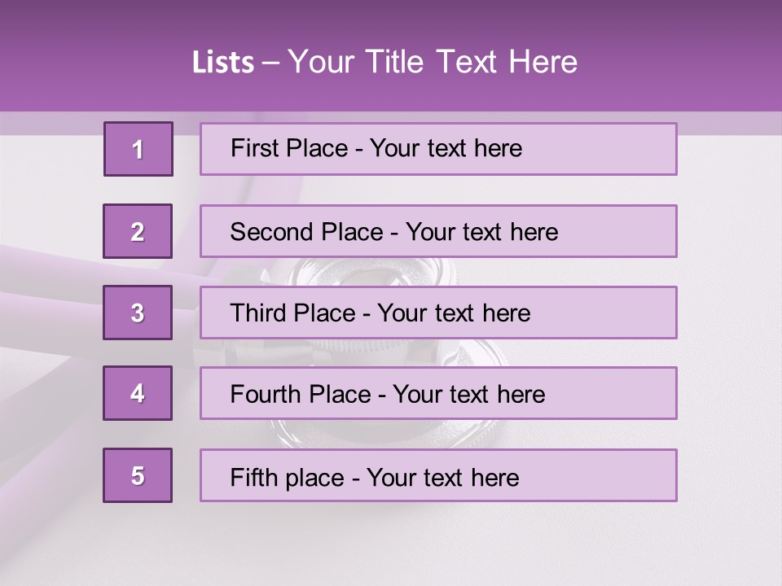Click the "First Place - Your text here" box

[438, 149]
